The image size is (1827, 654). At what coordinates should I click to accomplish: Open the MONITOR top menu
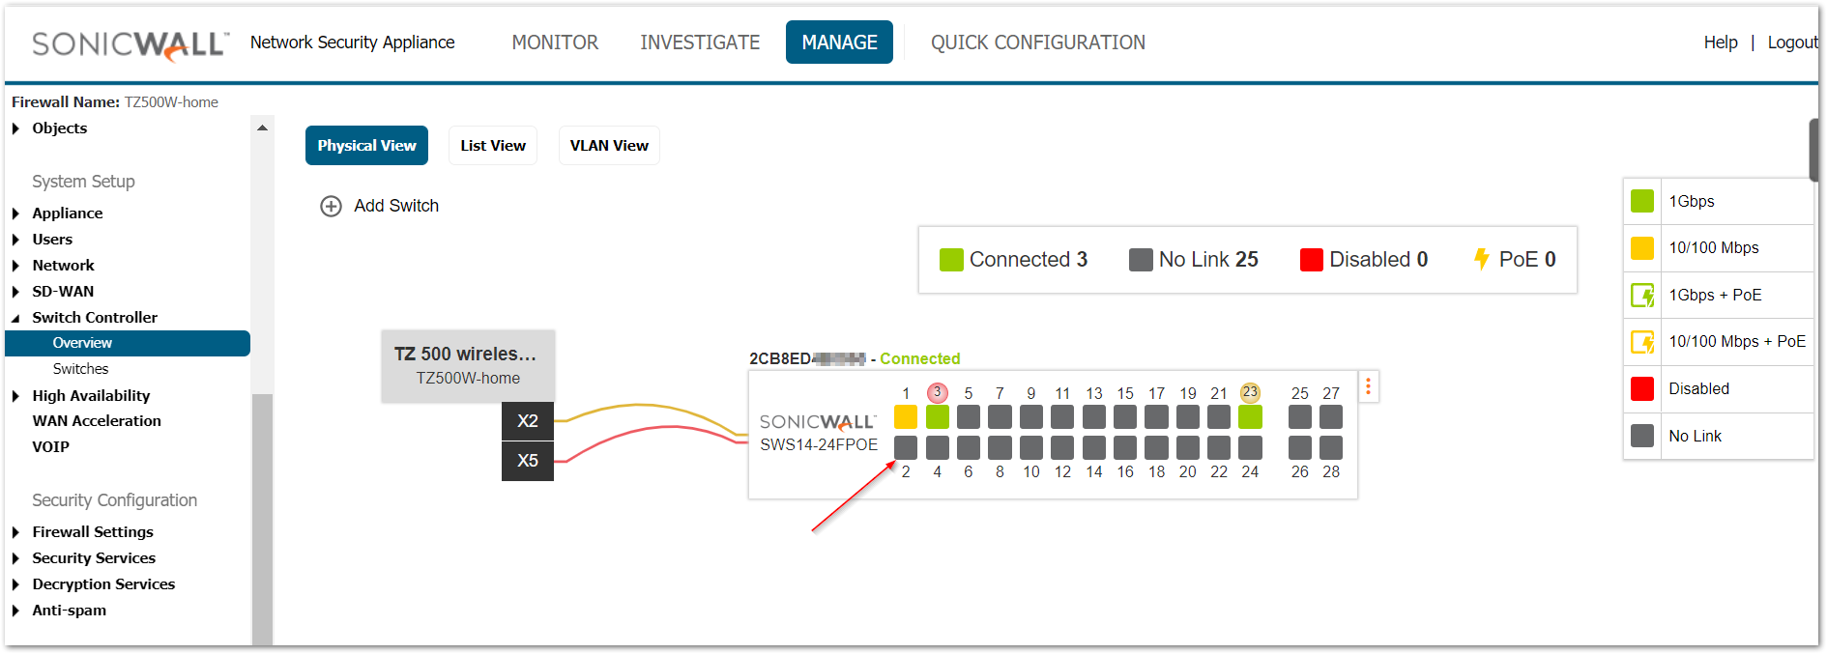coord(555,43)
